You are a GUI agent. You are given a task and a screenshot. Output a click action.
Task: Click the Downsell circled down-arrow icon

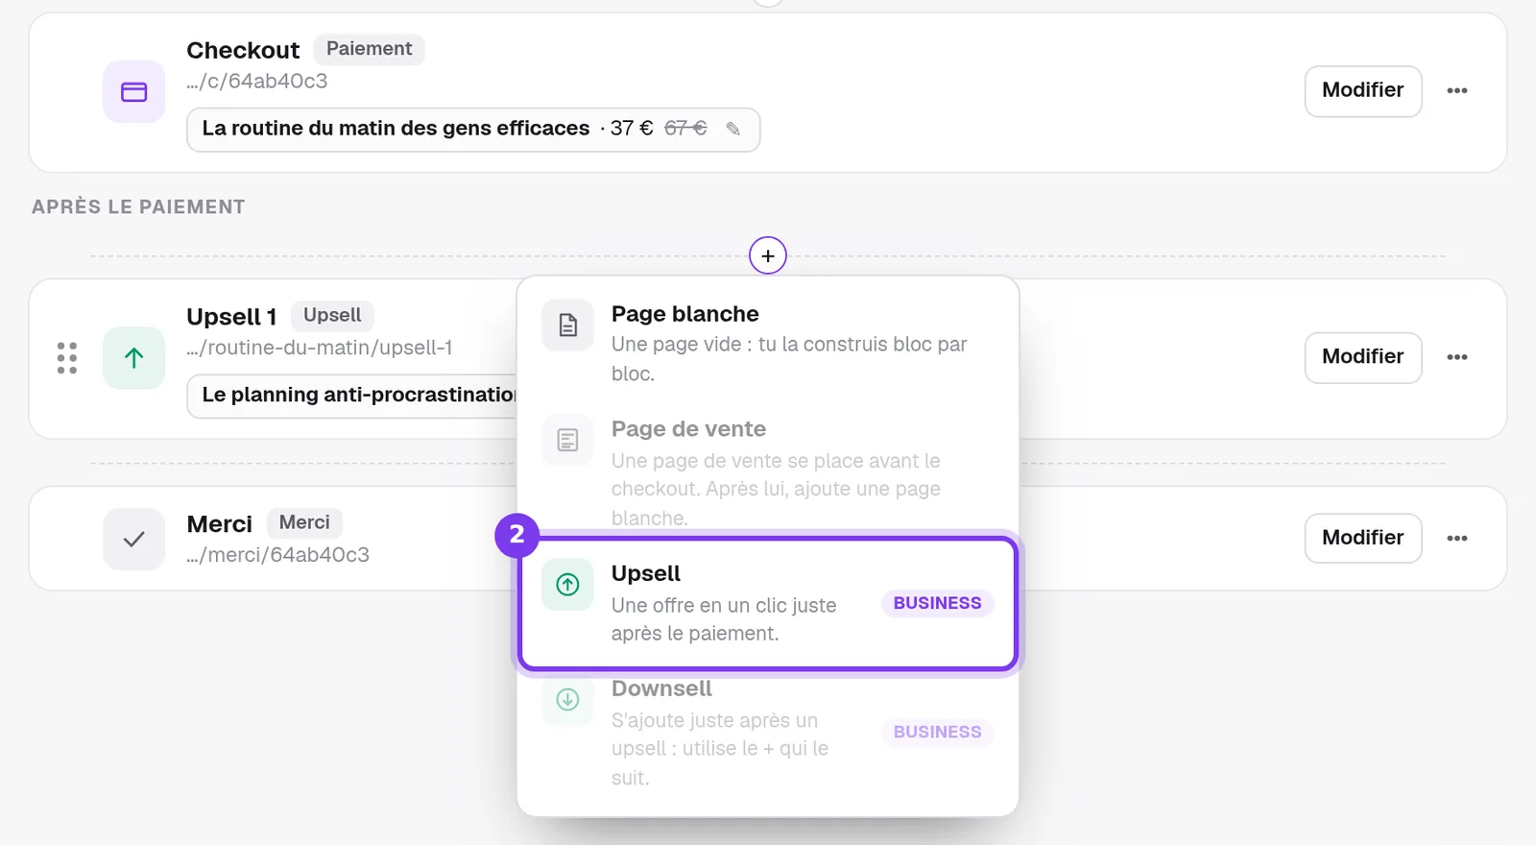[568, 700]
